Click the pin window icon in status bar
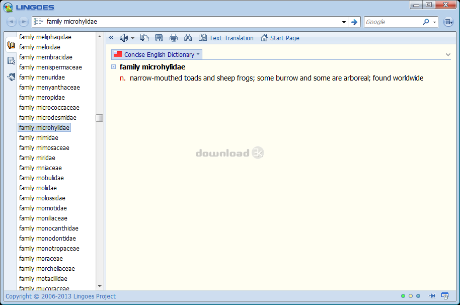Viewport: 460px width, 305px height. click(x=432, y=296)
